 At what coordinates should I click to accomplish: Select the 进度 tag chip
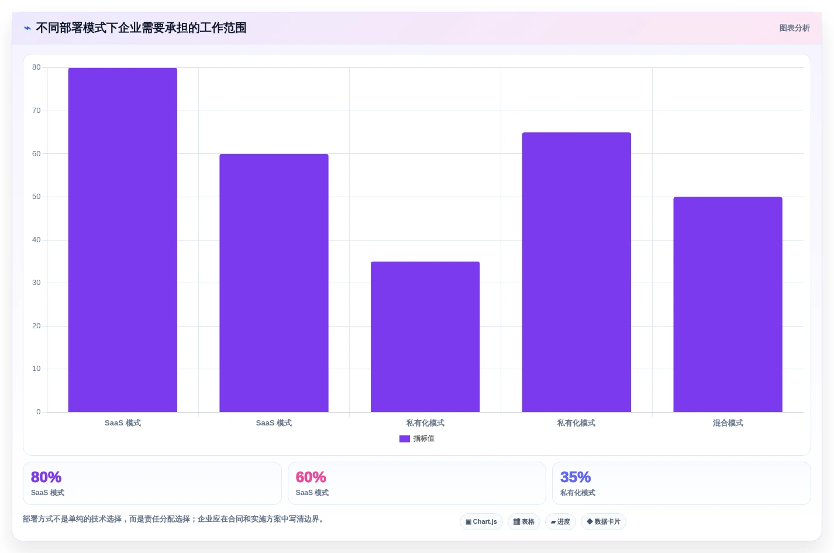[560, 522]
